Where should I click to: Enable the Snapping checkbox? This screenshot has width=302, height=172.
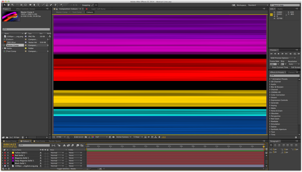(80, 5)
